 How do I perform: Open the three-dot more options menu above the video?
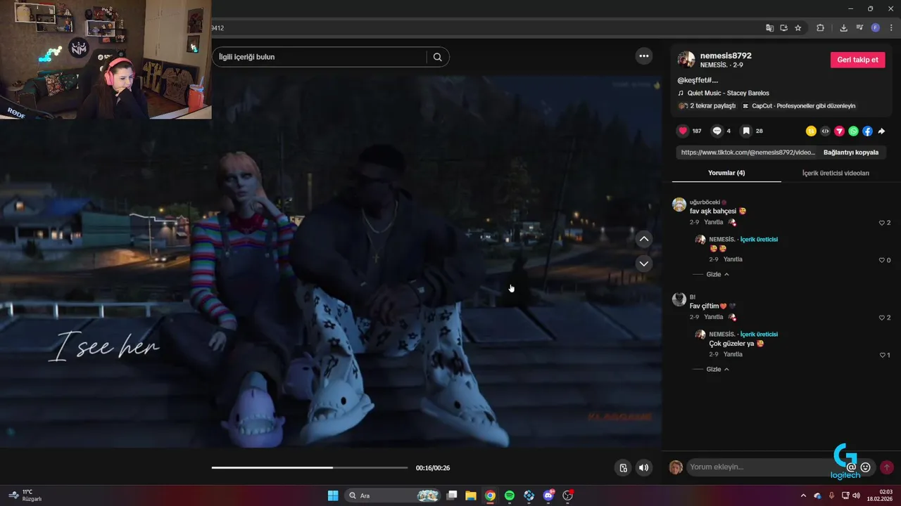point(643,56)
